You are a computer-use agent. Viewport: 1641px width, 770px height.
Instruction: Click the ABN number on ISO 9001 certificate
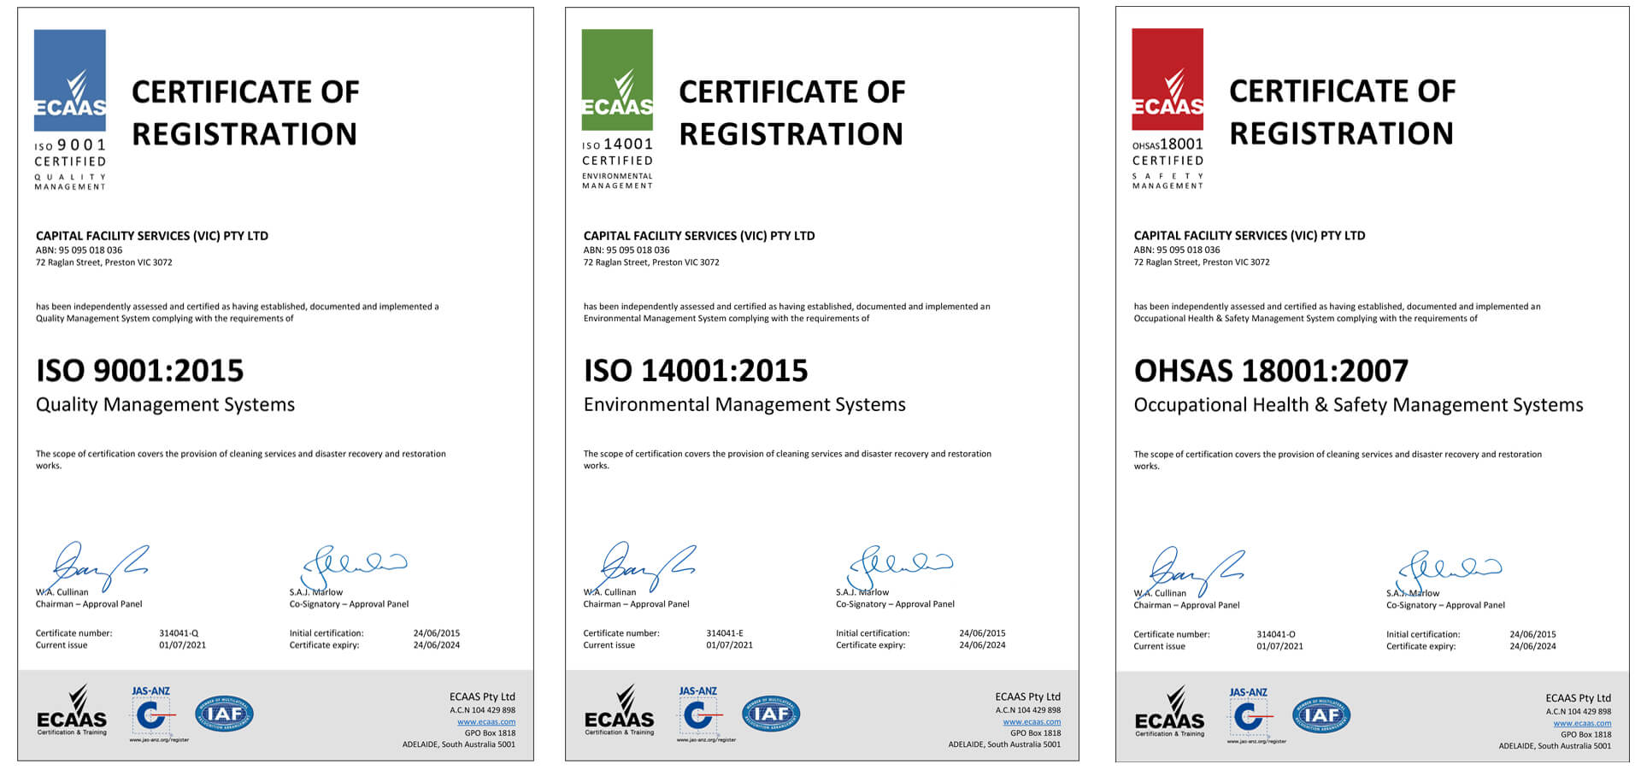[79, 250]
